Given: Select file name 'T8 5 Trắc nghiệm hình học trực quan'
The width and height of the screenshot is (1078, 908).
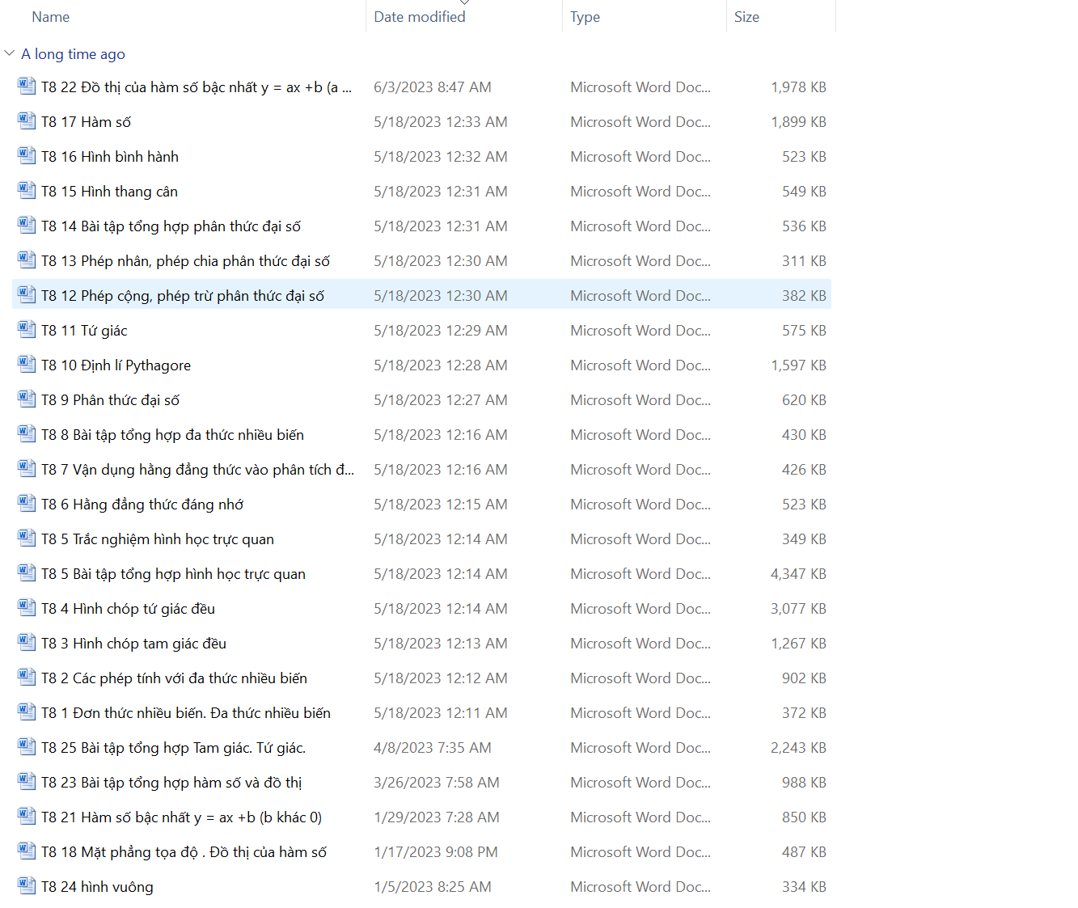Looking at the screenshot, I should coord(158,539).
